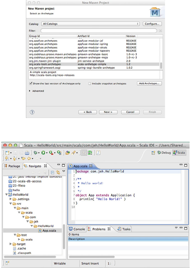Run the program with the green Run icon
The width and height of the screenshot is (191, 278).
(x=43, y=153)
